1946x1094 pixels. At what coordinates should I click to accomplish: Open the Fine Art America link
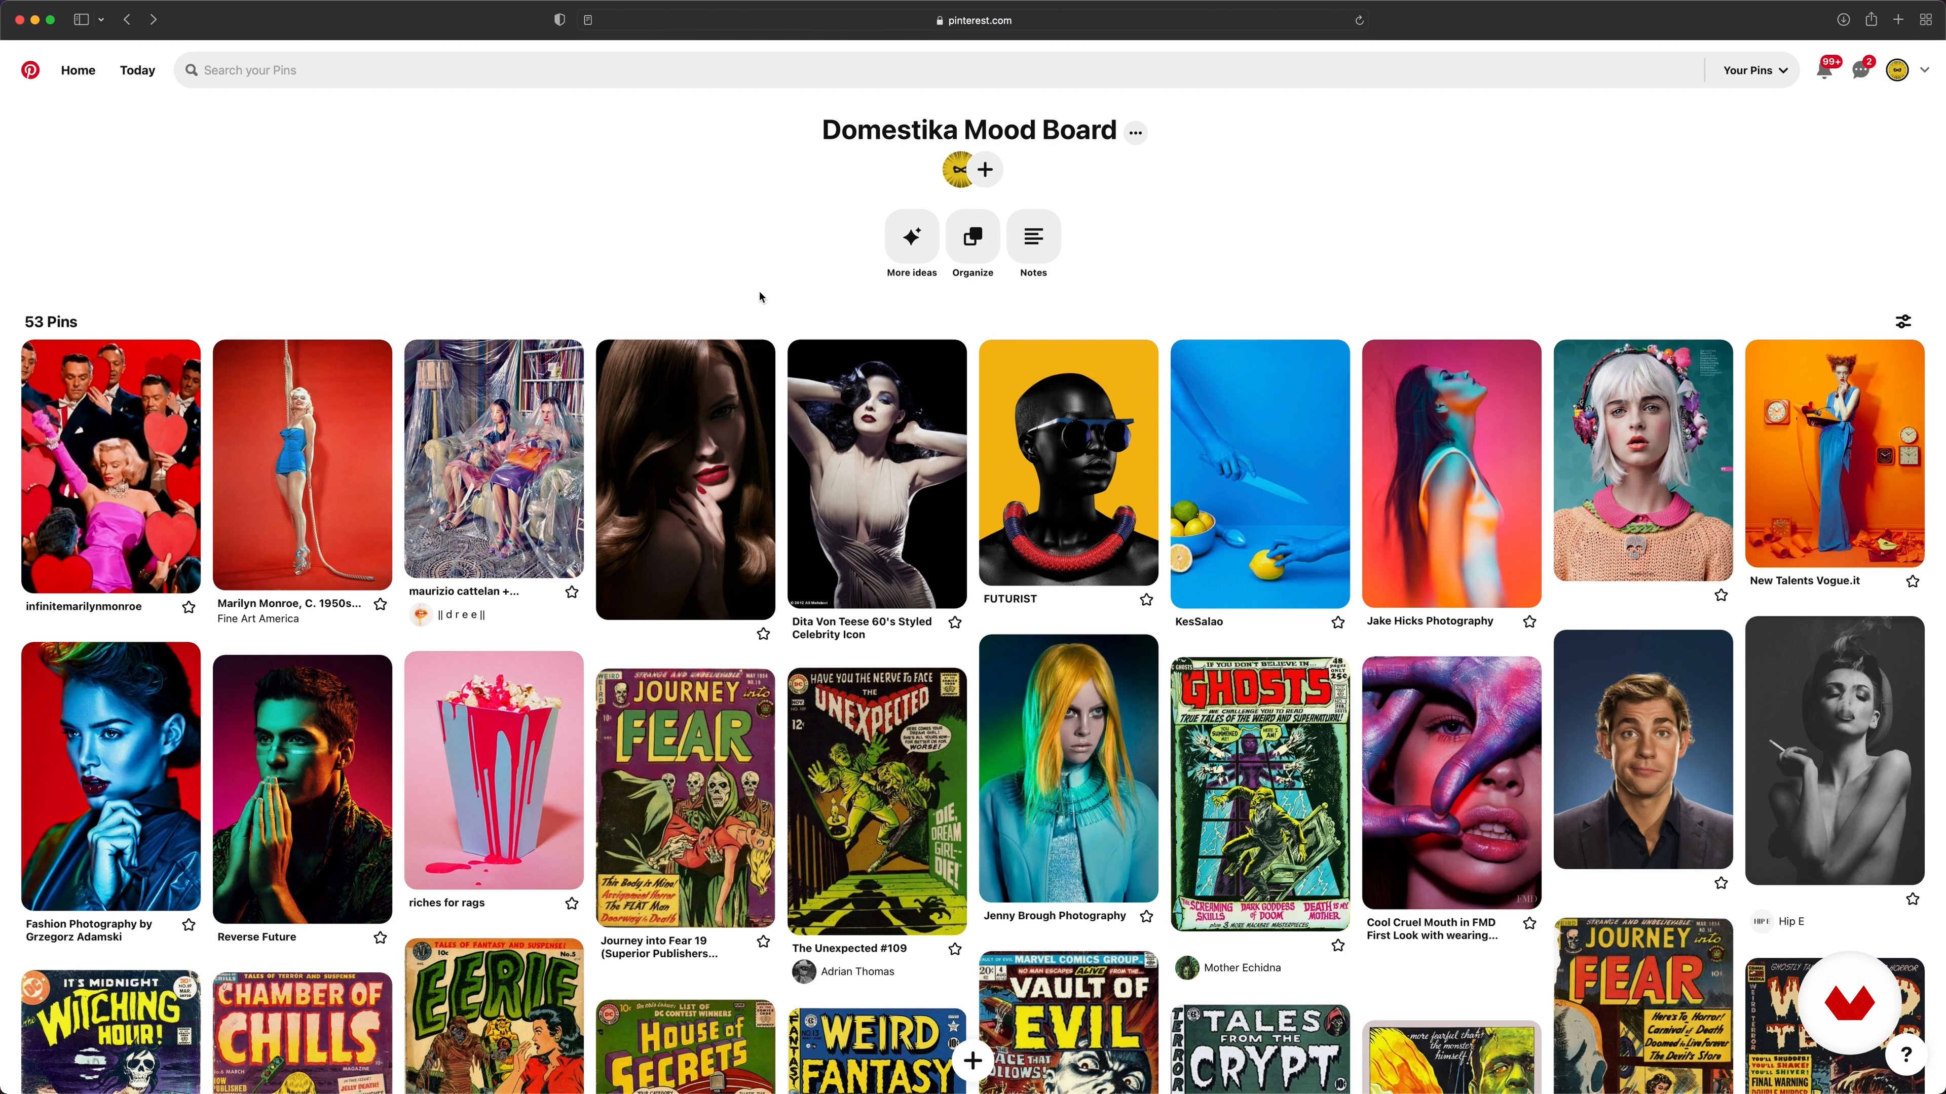click(x=257, y=618)
